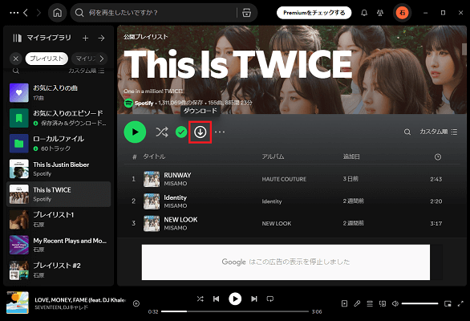Screen dimensions: 470x321
Task: Click now-playing album cover thumbnail
Action: 18,303
